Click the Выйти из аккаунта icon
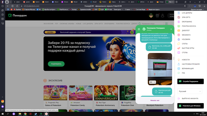 (179, 98)
